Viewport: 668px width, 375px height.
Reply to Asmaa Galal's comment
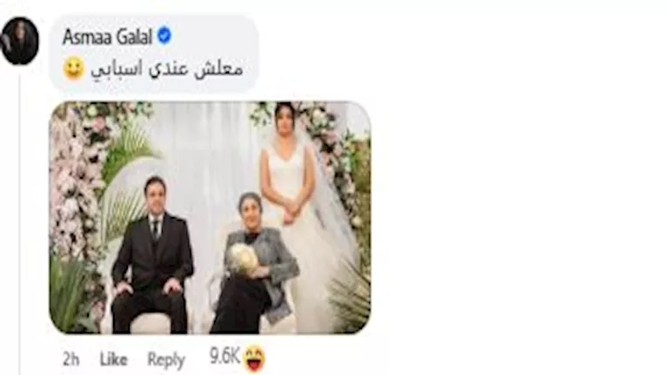pos(166,359)
